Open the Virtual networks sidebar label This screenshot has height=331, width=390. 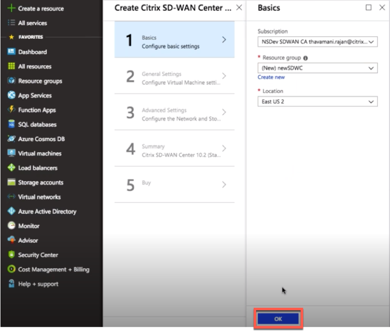click(x=39, y=197)
